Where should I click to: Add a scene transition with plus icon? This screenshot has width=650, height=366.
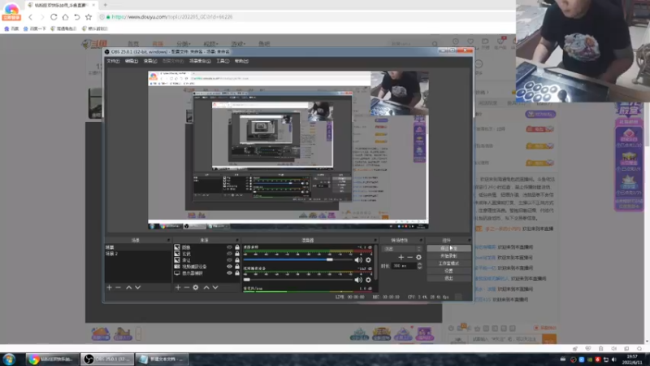point(401,257)
